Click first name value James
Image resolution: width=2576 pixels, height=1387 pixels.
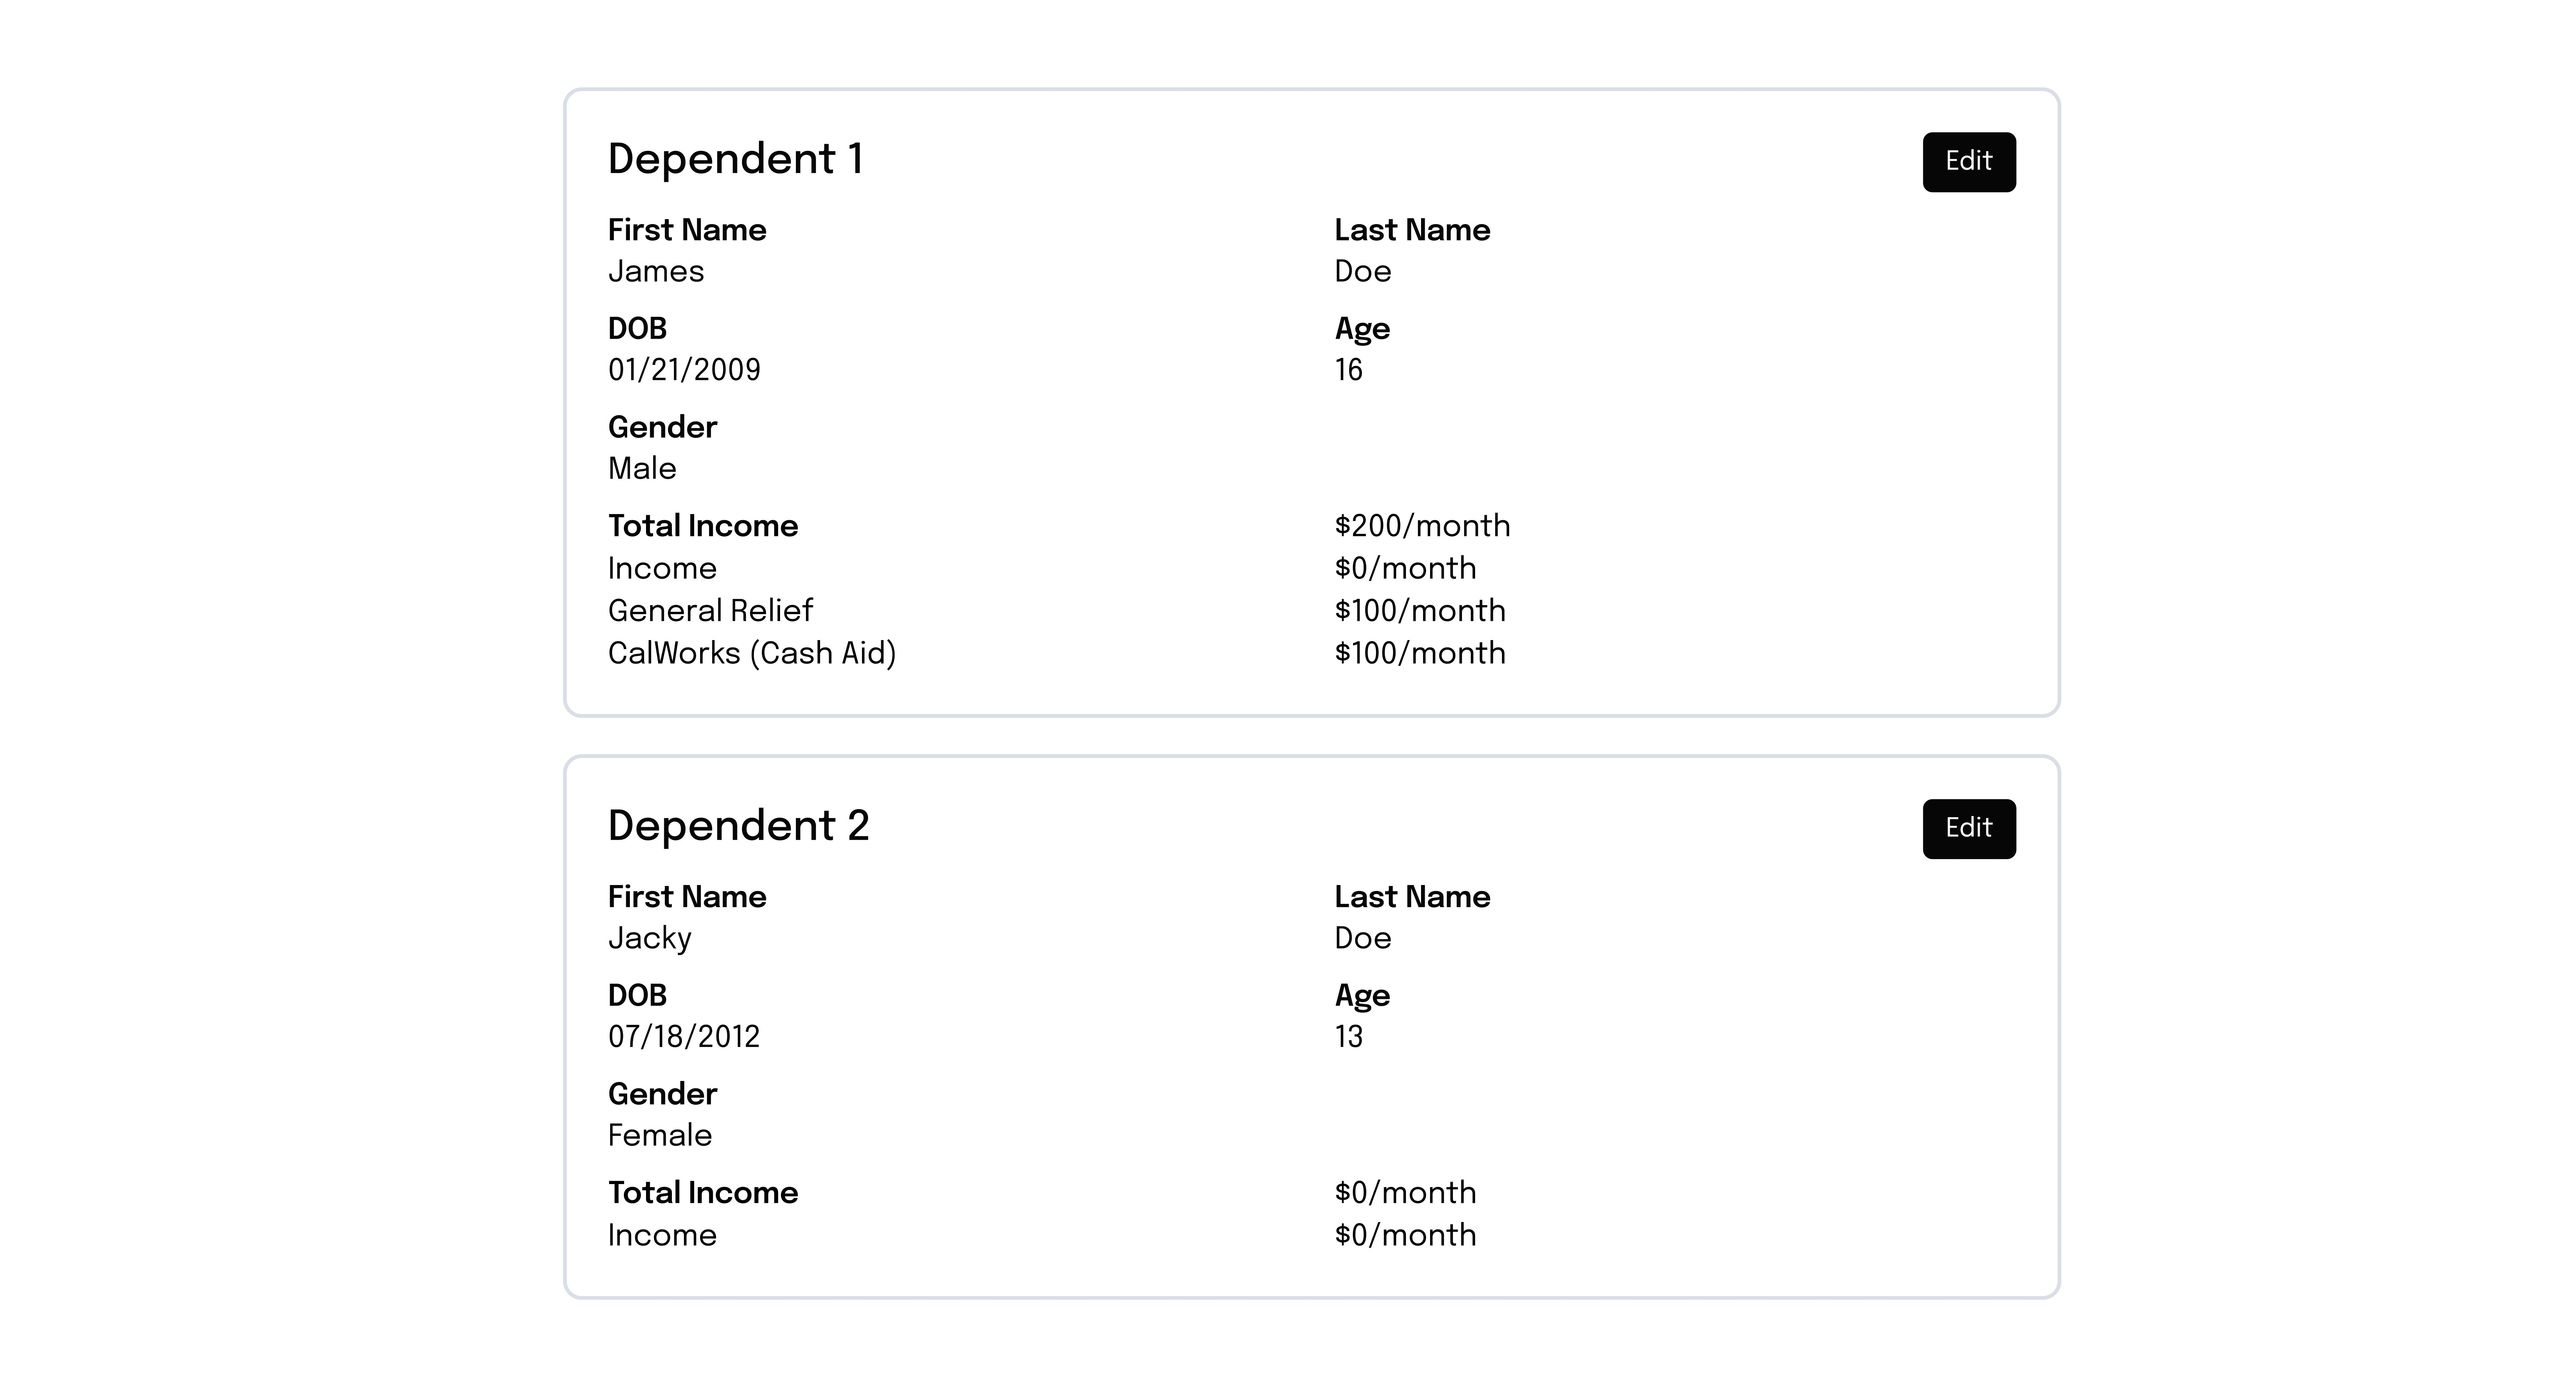click(656, 271)
